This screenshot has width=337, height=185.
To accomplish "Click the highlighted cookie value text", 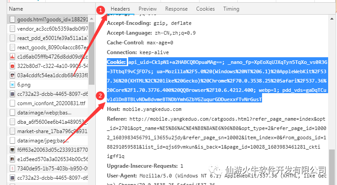I will [217, 81].
